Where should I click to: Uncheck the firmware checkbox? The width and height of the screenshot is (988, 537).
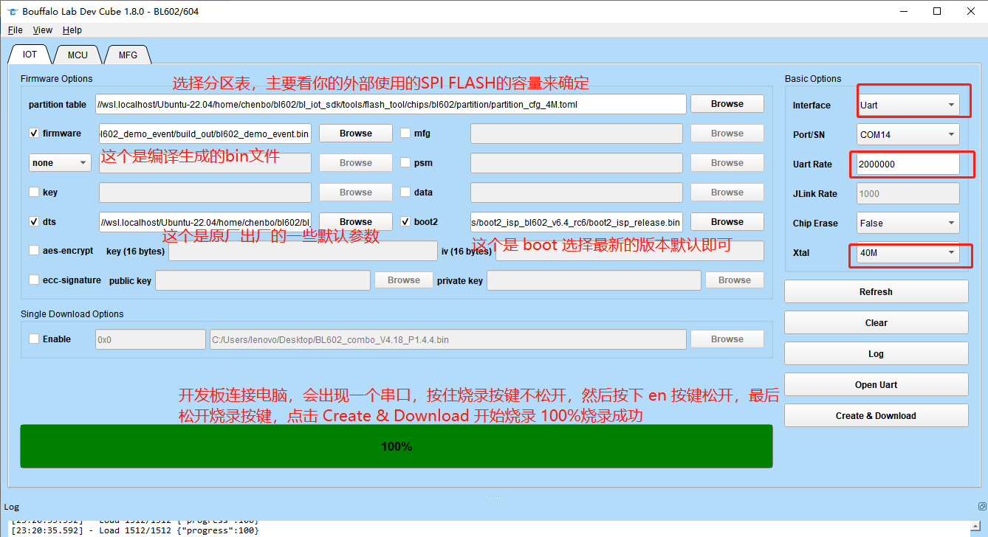coord(33,133)
